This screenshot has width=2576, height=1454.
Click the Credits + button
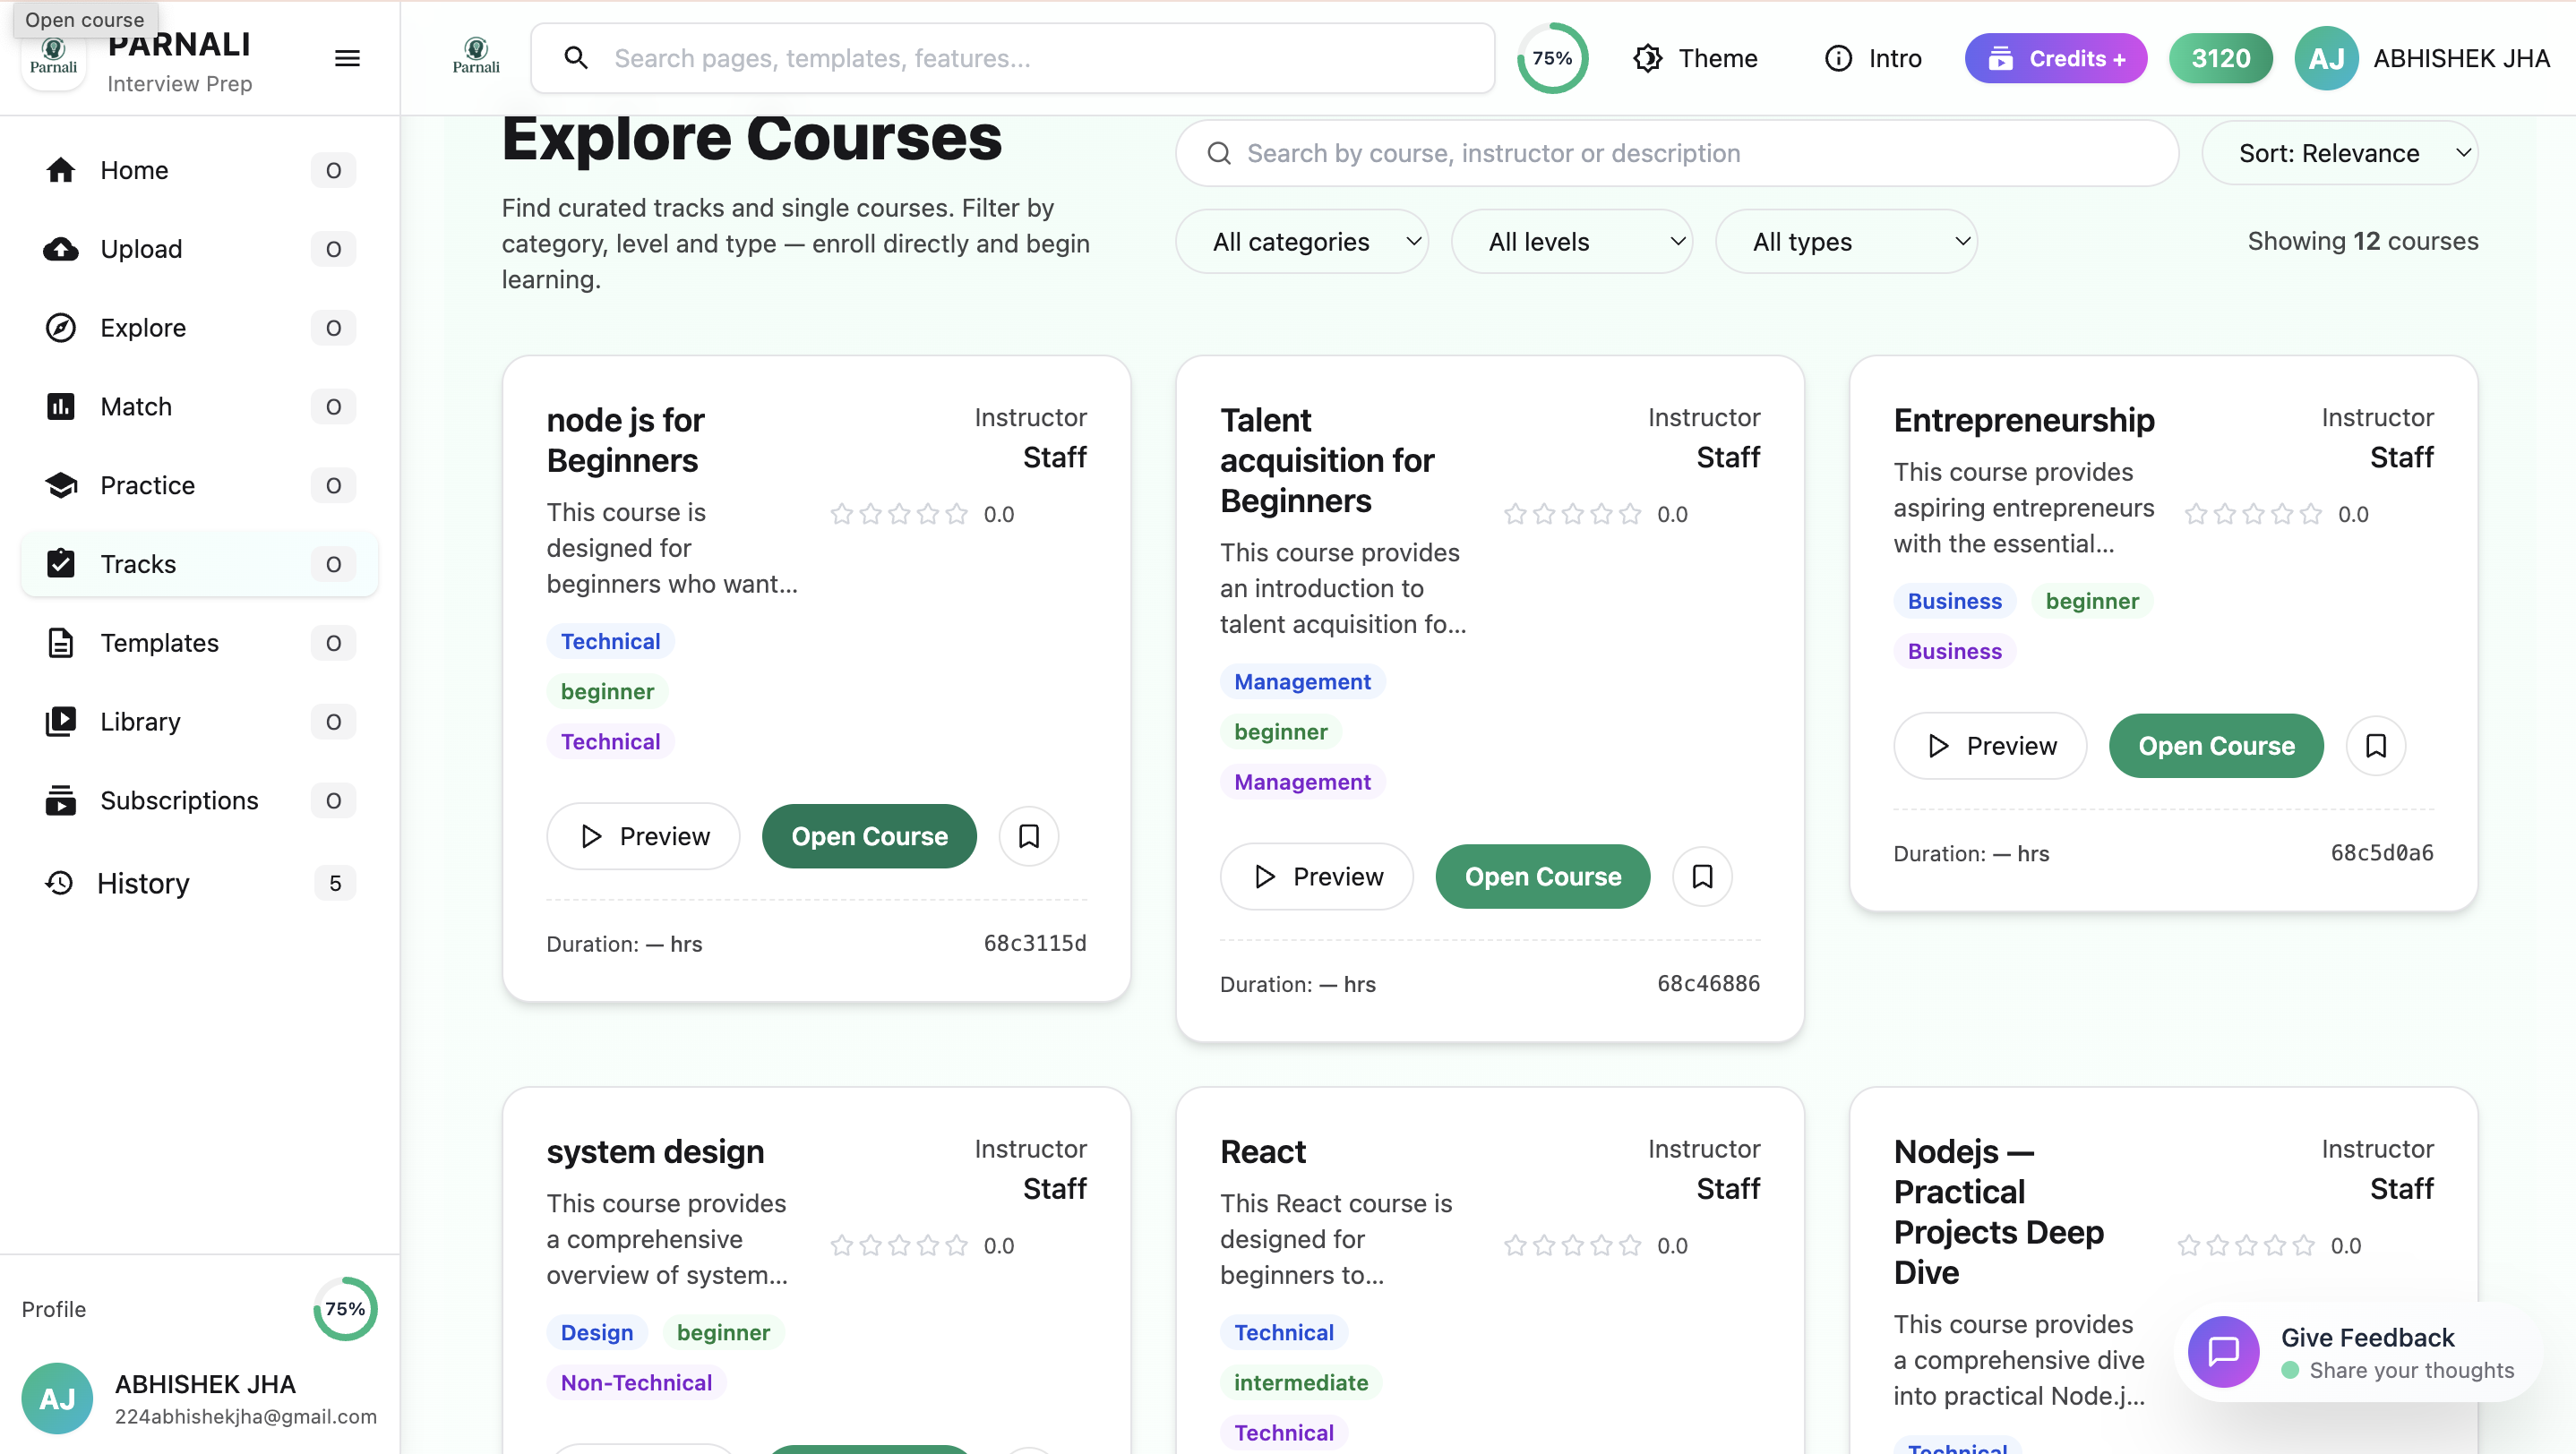click(x=2056, y=58)
